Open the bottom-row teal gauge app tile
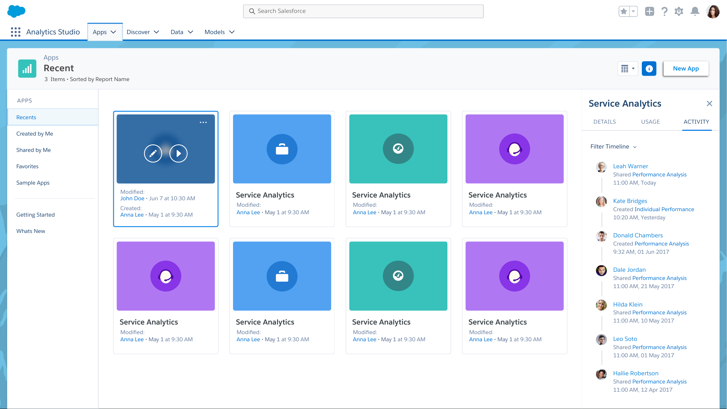 click(398, 276)
